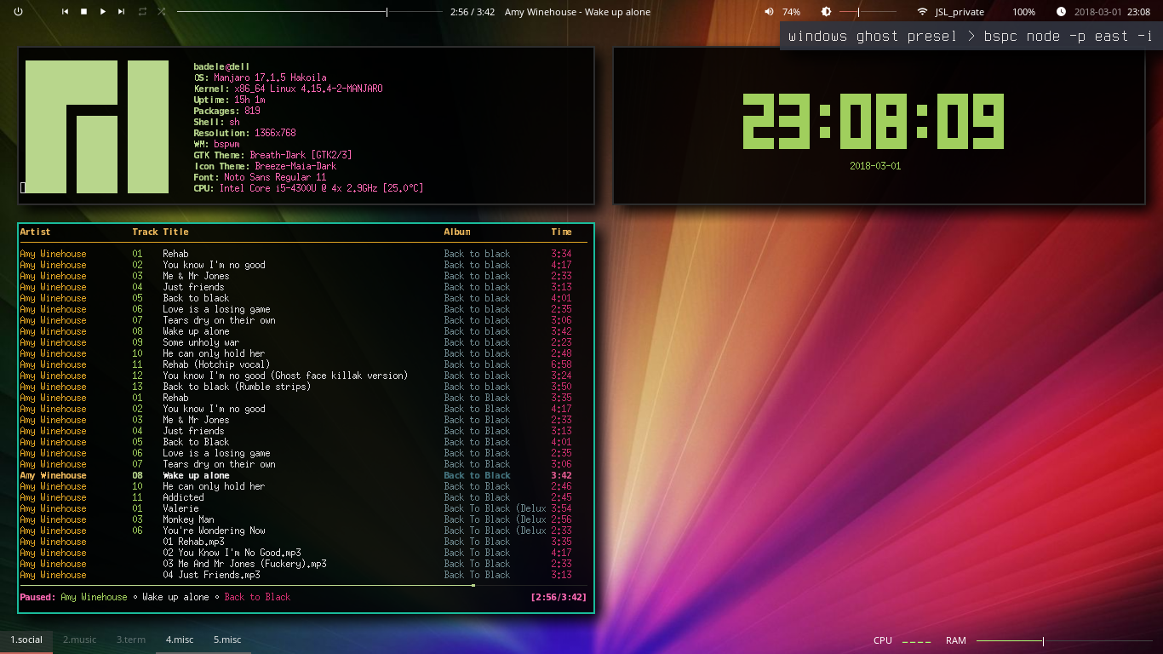Select the track 08 Wake up alone bold row
The image size is (1163, 654).
[303, 475]
